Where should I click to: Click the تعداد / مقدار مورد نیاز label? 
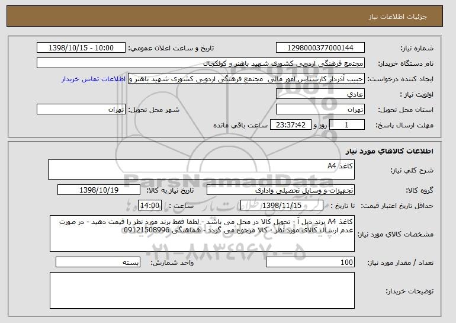tap(400, 263)
